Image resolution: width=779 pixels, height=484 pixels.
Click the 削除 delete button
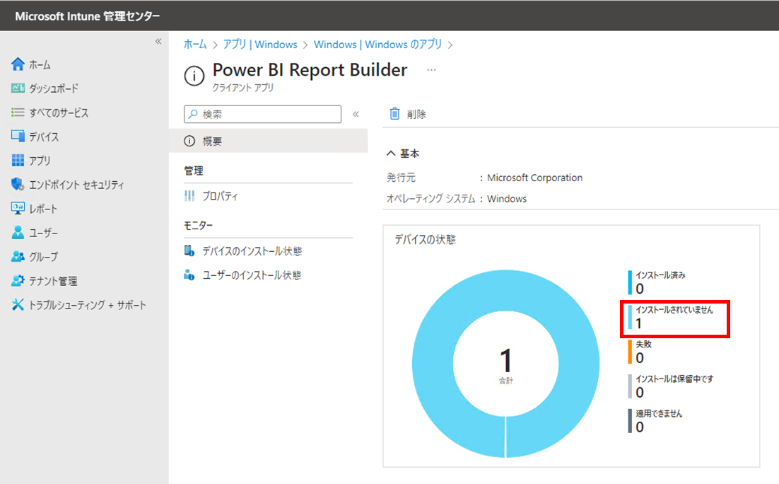(x=407, y=114)
